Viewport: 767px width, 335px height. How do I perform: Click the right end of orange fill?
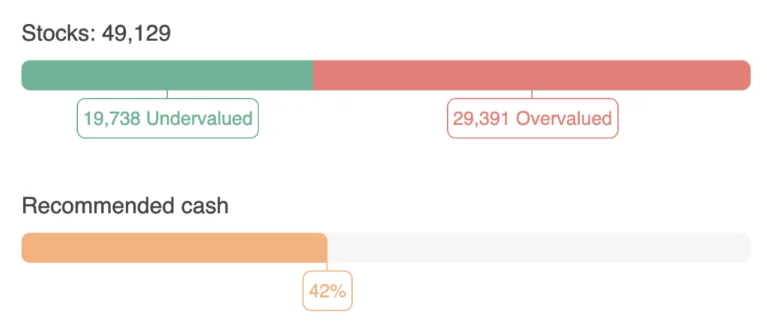[325, 248]
